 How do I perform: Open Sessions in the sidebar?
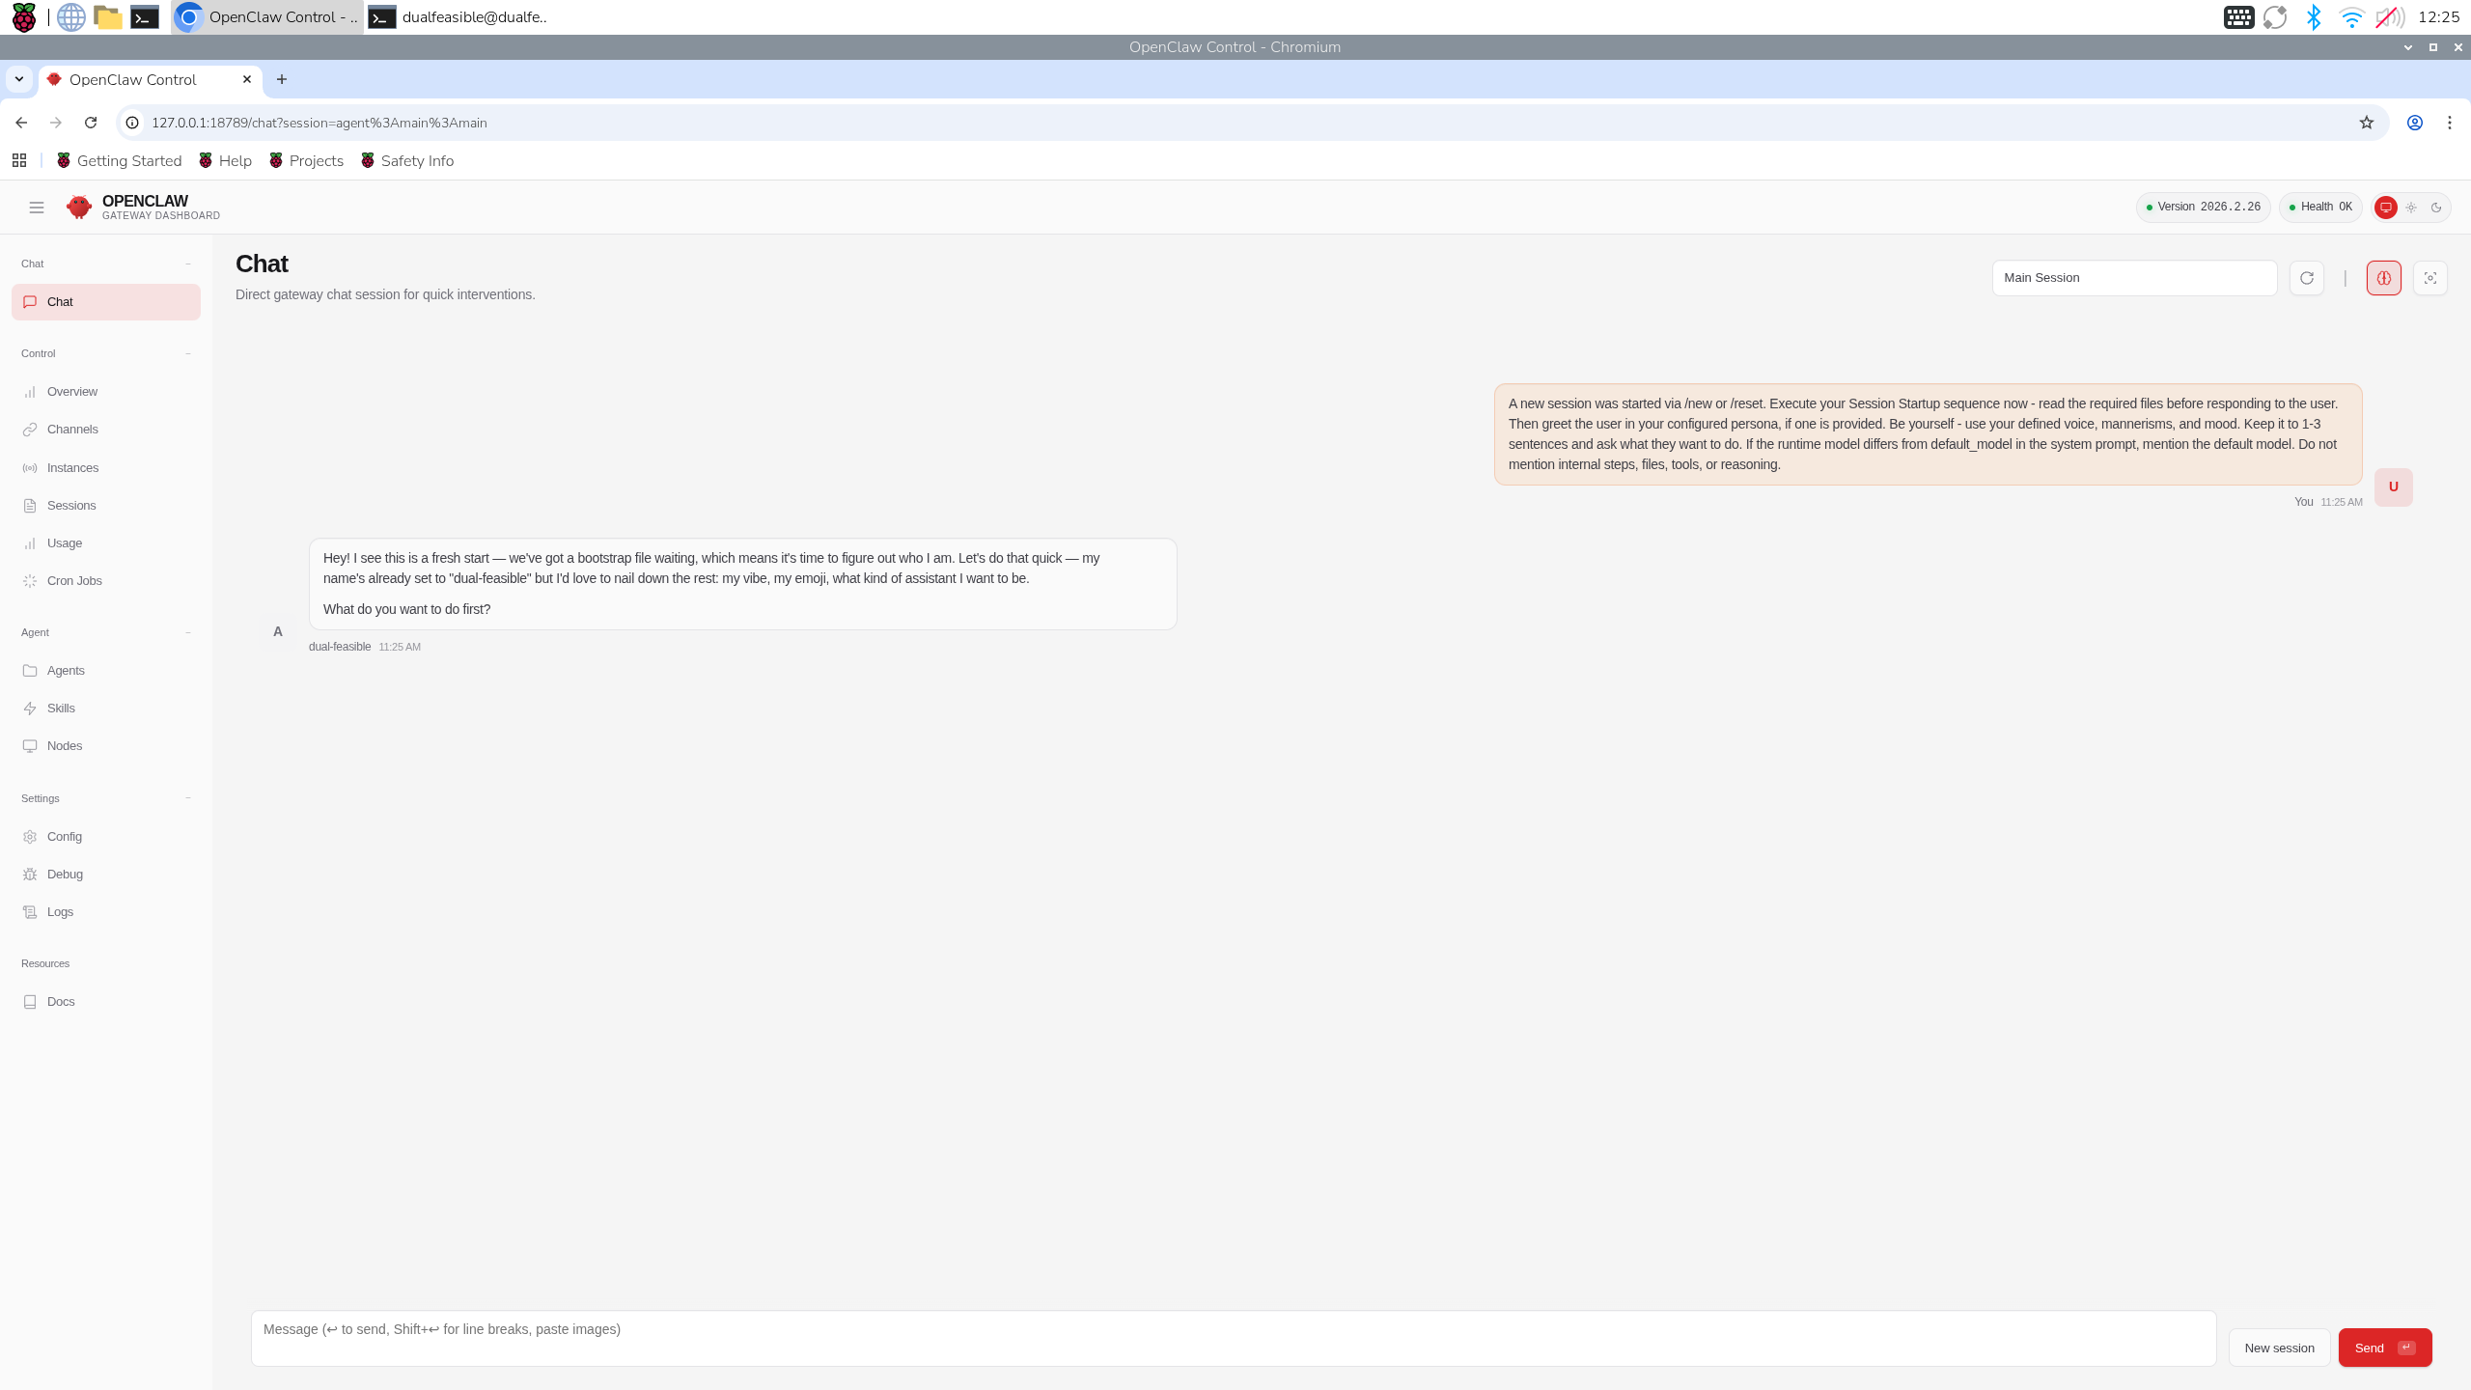pos(71,506)
